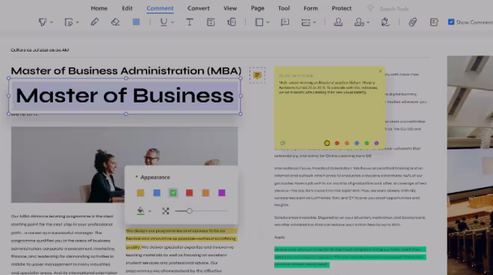Select red dot in sticky note colors
Screen dimensions: 493x275
click(337, 143)
